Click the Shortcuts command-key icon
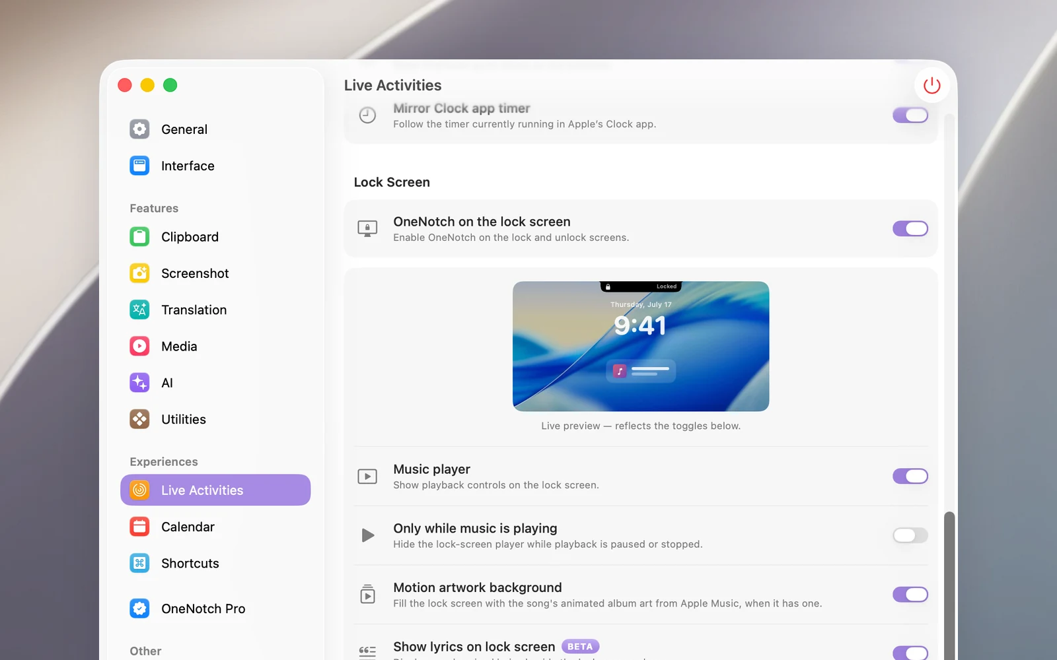Screen dimensions: 1057x660 click(x=139, y=563)
